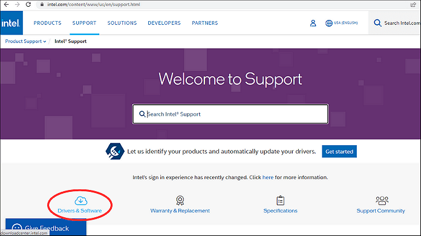Click the browser forward arrow
Screen dimensions: 421x236
click(x=17, y=5)
